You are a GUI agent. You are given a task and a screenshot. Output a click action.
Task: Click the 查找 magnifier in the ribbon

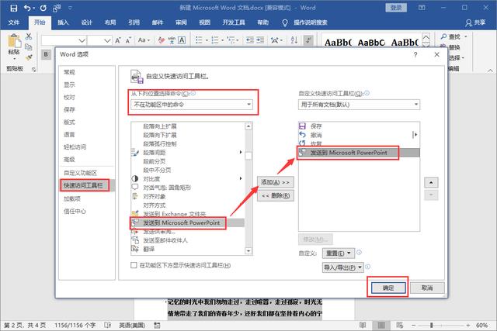pyautogui.click(x=443, y=36)
